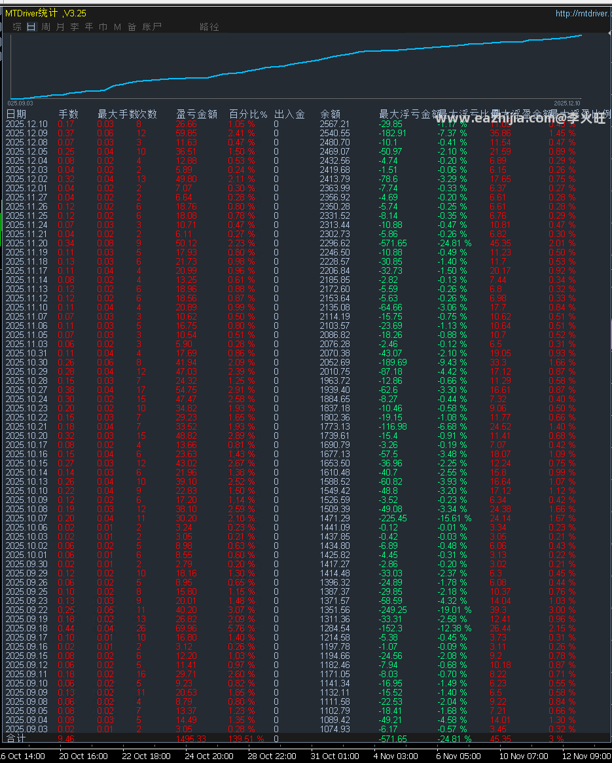Open the 季 quarterly tab
This screenshot has height=763, width=612.
pyautogui.click(x=75, y=27)
